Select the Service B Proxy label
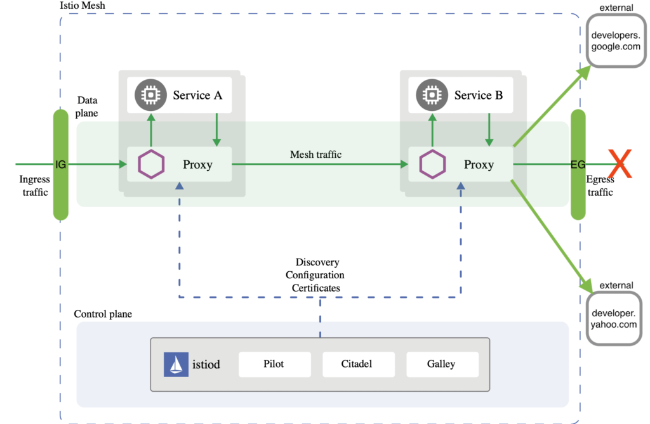The image size is (650, 424). click(x=479, y=165)
